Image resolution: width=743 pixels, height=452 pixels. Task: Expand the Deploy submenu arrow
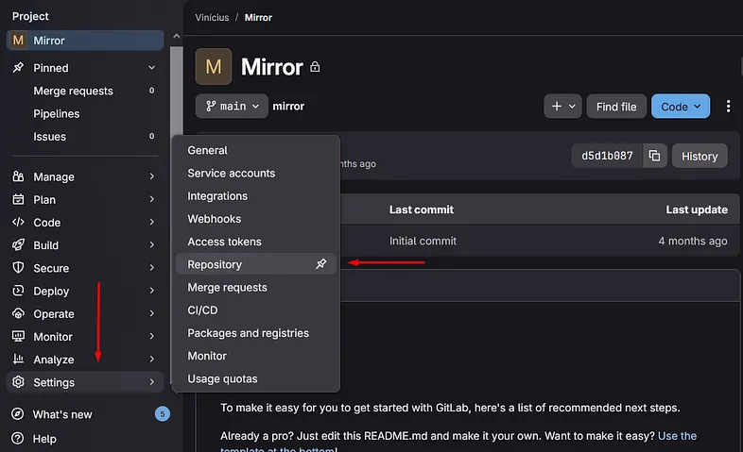(x=151, y=291)
